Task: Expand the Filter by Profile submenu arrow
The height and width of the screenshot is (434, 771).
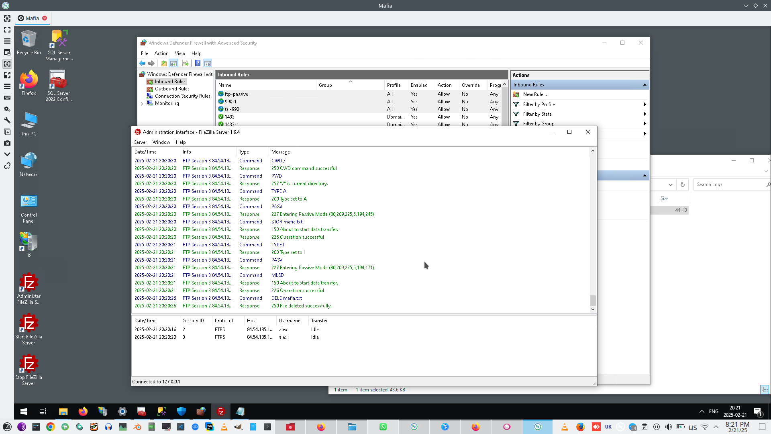Action: [x=645, y=104]
